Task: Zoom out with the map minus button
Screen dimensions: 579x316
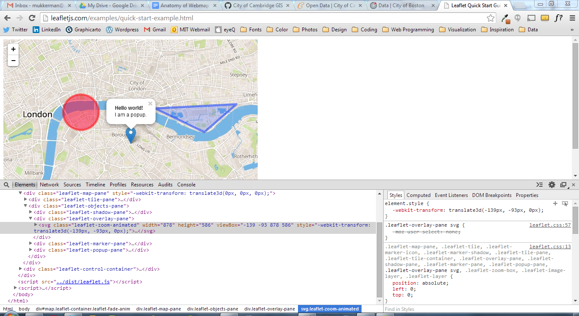Action: pos(13,61)
